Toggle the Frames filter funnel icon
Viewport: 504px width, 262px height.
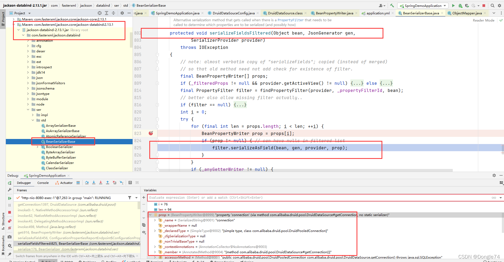tap(130, 198)
